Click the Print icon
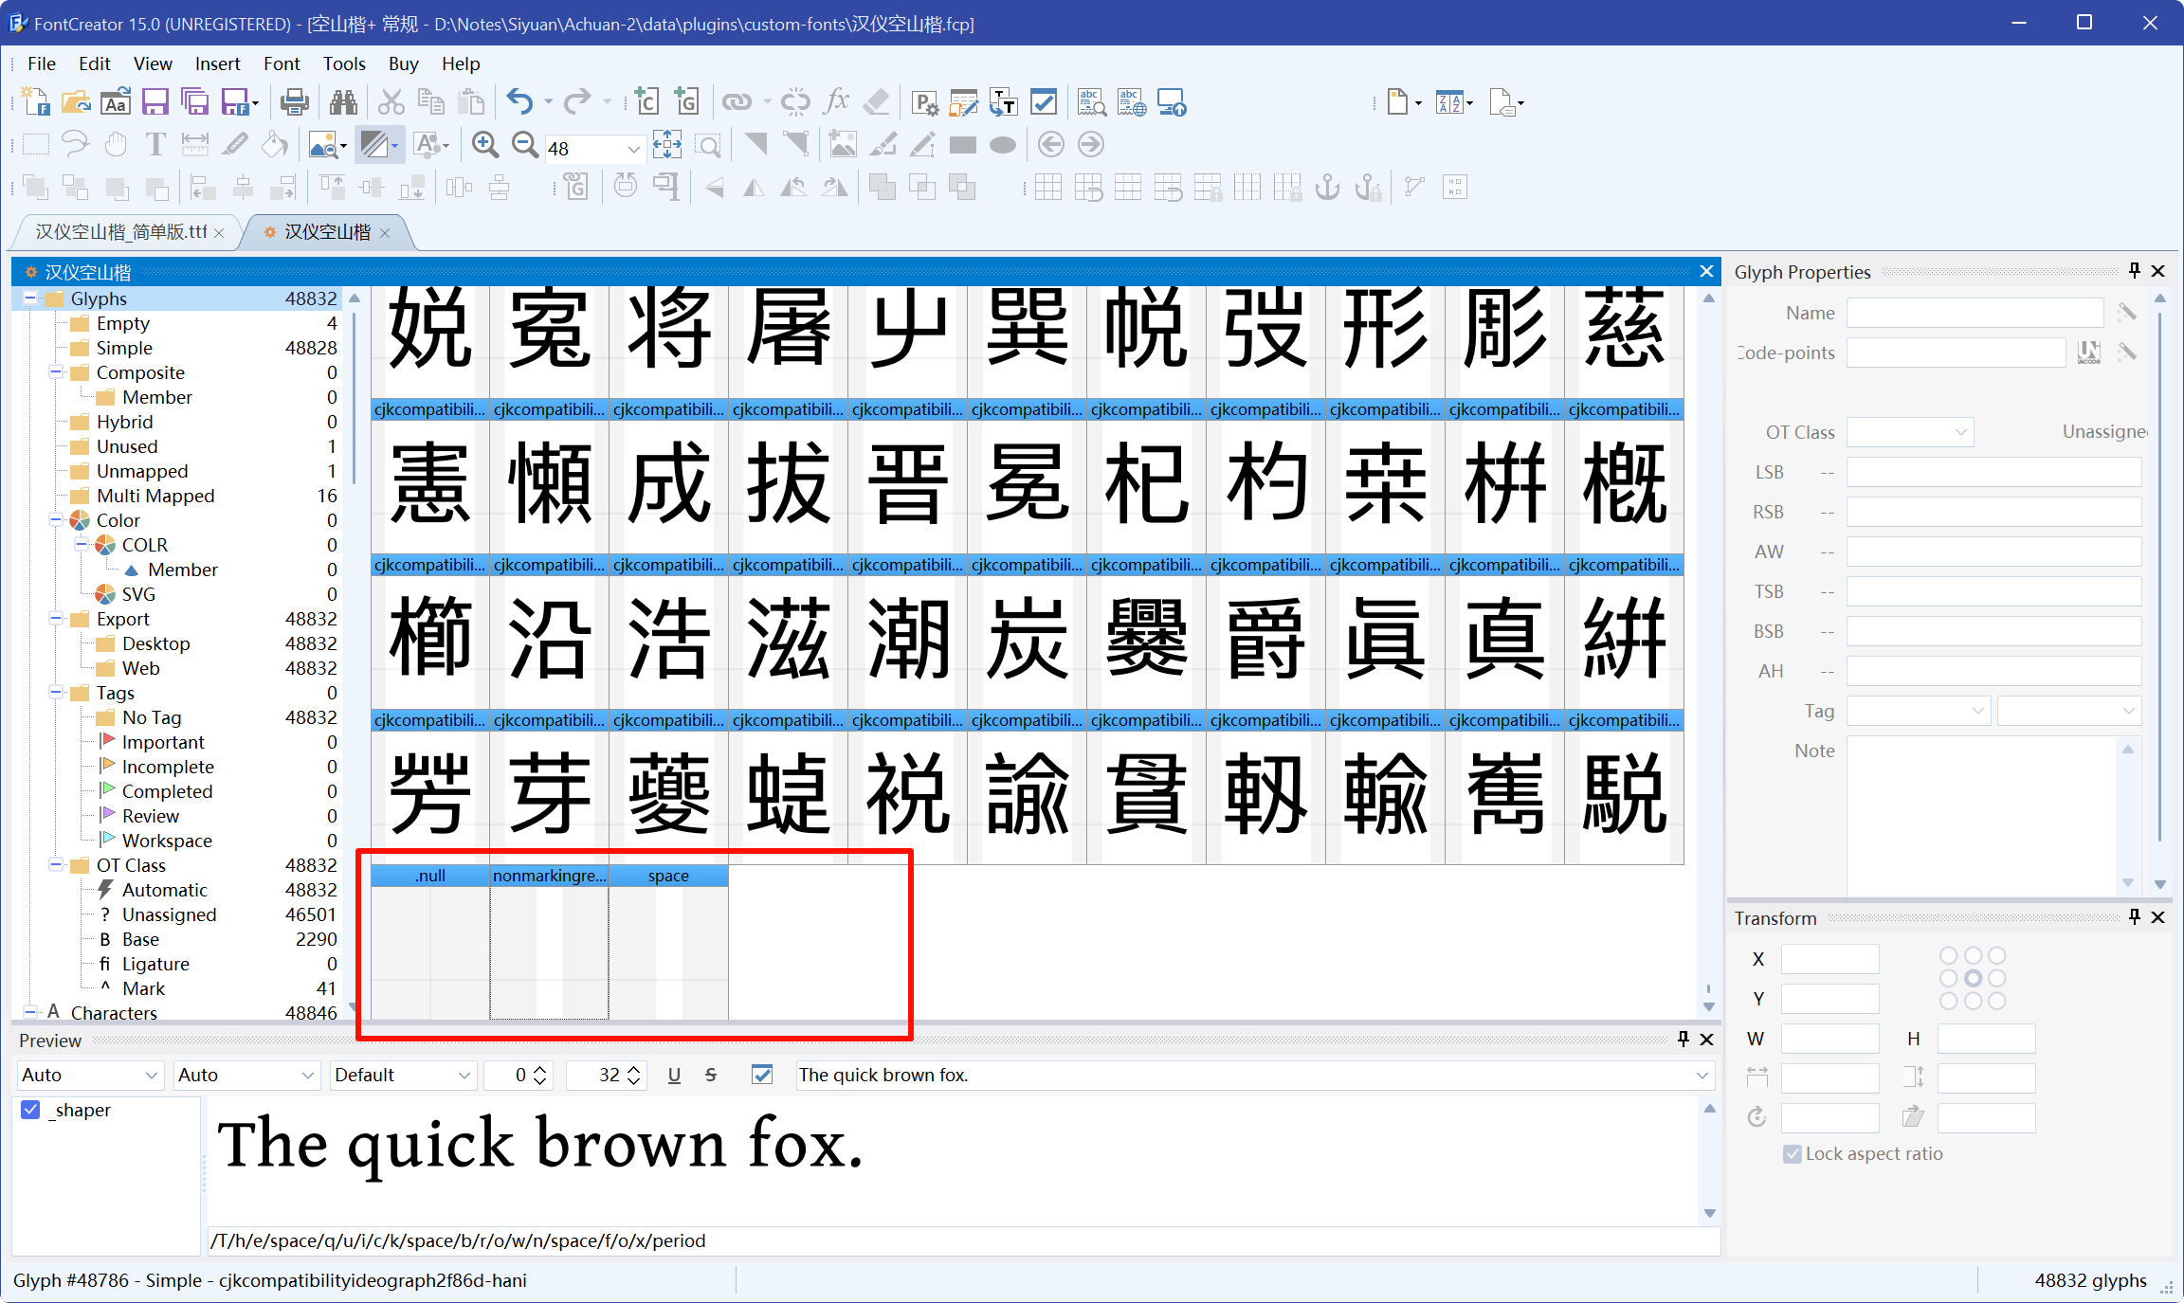The height and width of the screenshot is (1303, 2184). 294,101
